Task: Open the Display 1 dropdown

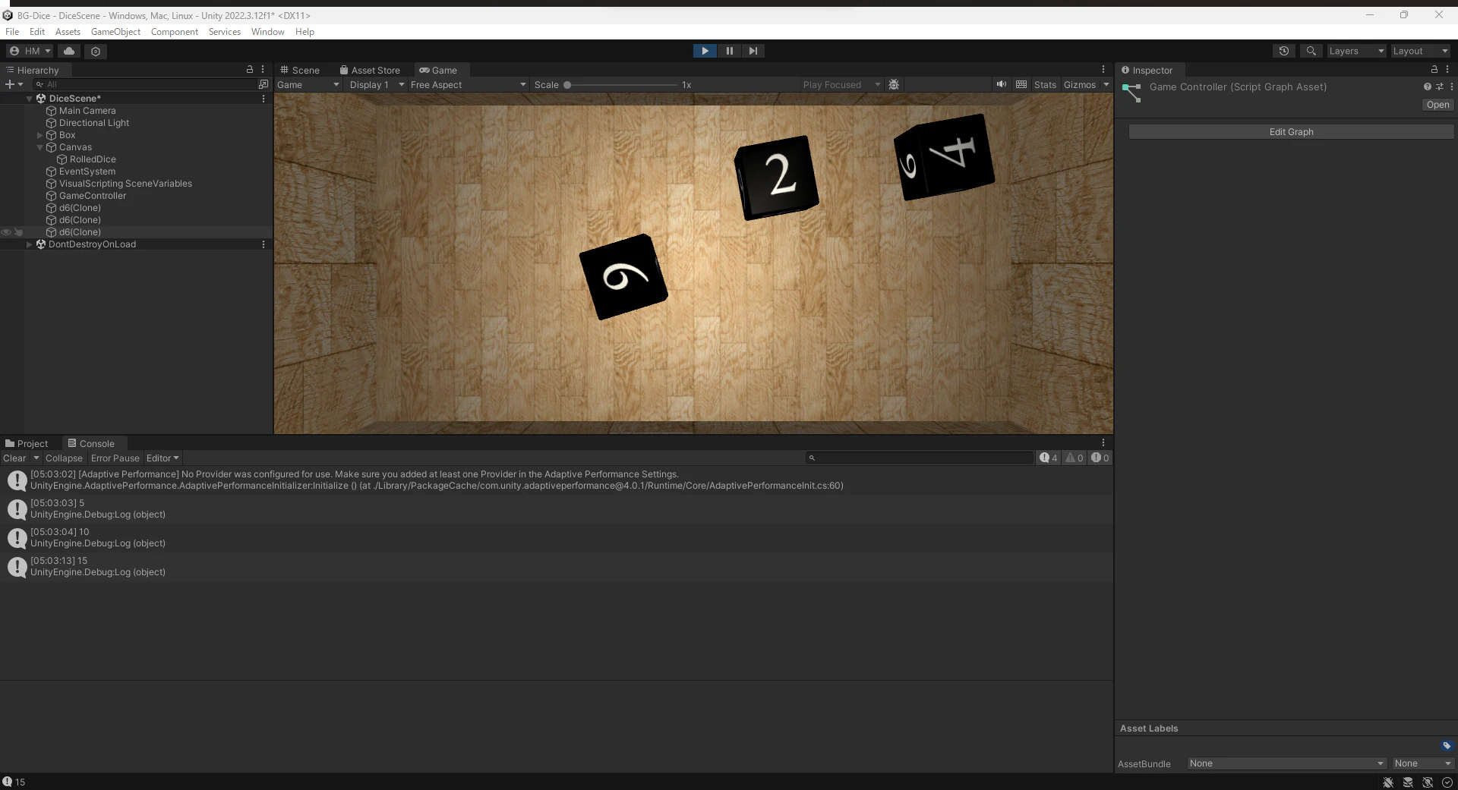Action: 376,84
